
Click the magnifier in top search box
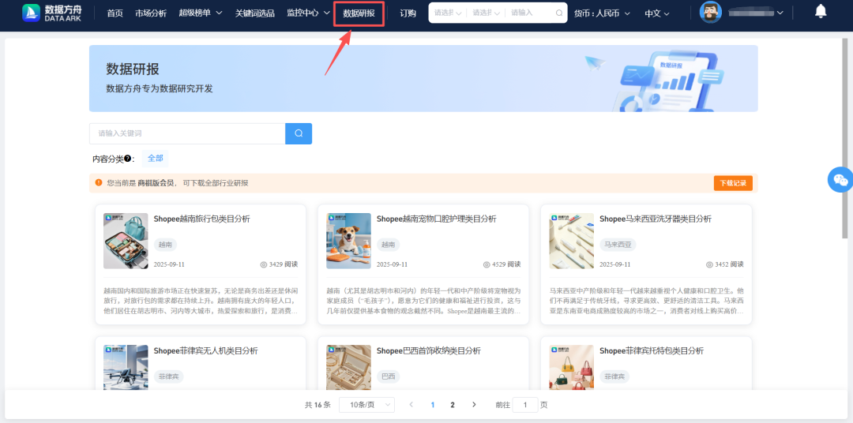[x=559, y=13]
